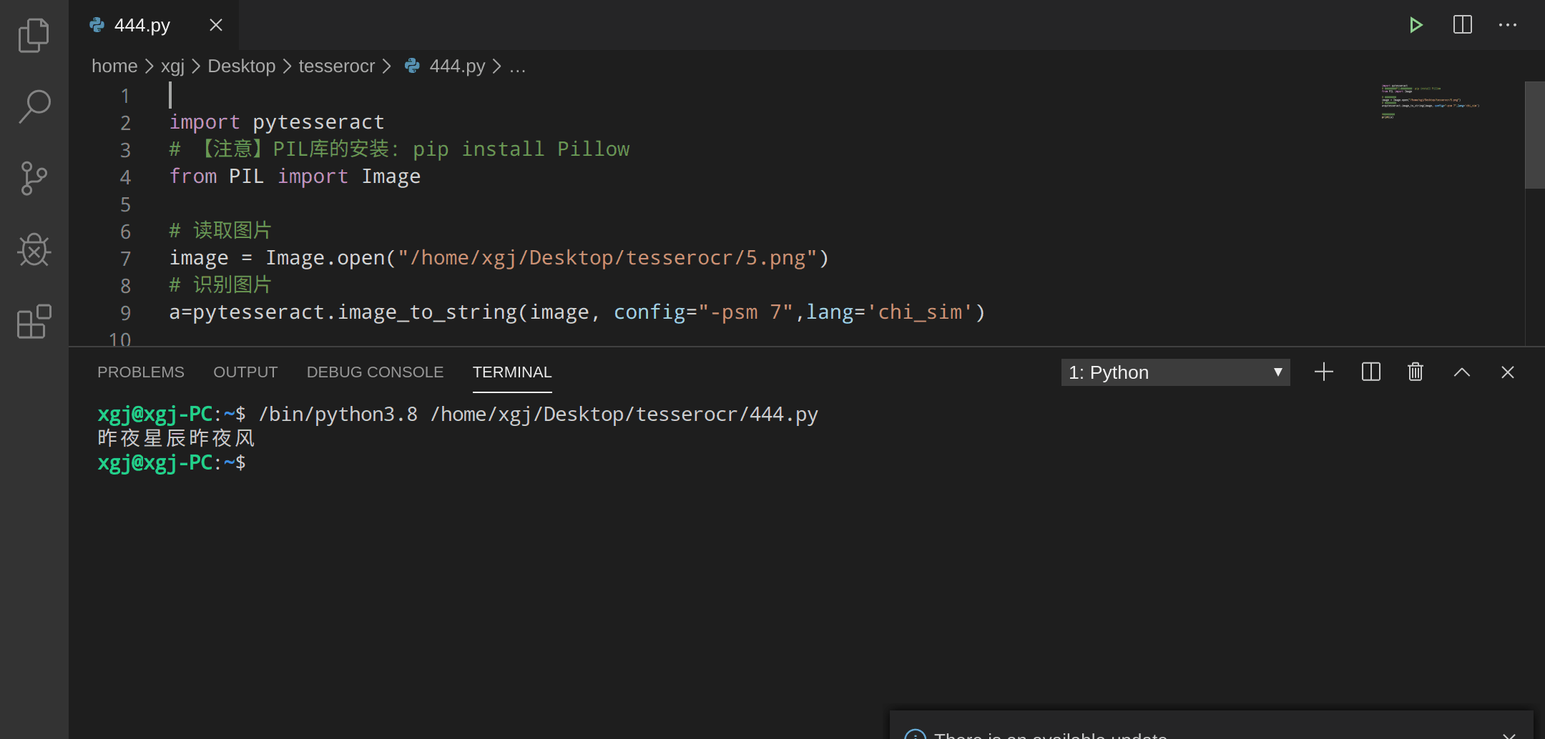Open the Explorer view in activity bar
1545x739 pixels.
(x=34, y=35)
